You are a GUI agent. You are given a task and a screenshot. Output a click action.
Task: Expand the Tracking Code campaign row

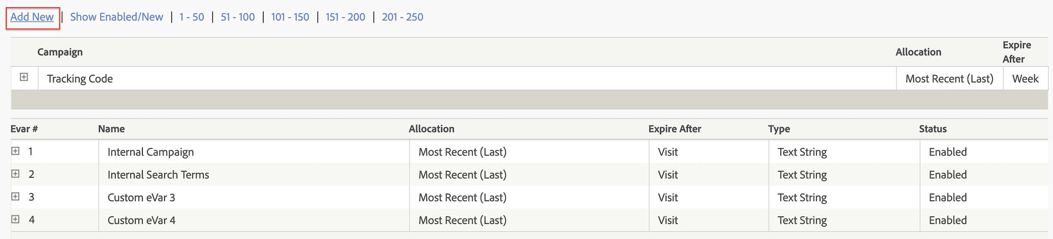pos(24,77)
